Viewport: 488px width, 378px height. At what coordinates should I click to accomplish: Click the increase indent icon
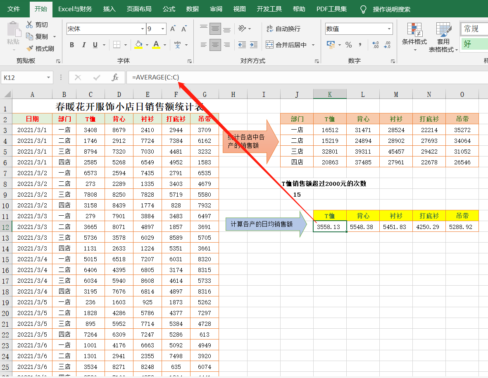[254, 45]
